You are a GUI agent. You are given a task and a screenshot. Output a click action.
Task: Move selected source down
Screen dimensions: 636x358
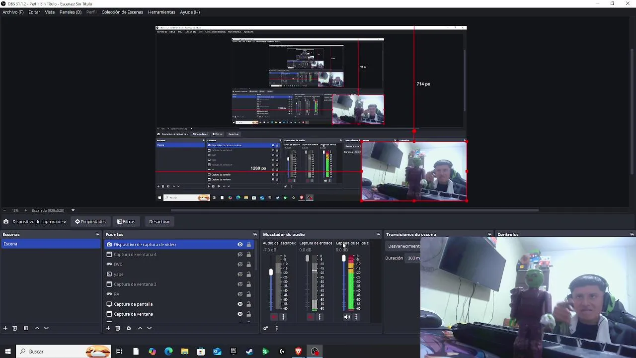[149, 328]
